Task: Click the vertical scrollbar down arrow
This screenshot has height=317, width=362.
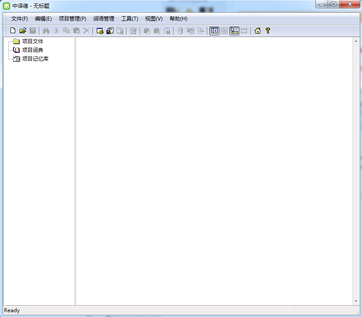Action: [356, 301]
